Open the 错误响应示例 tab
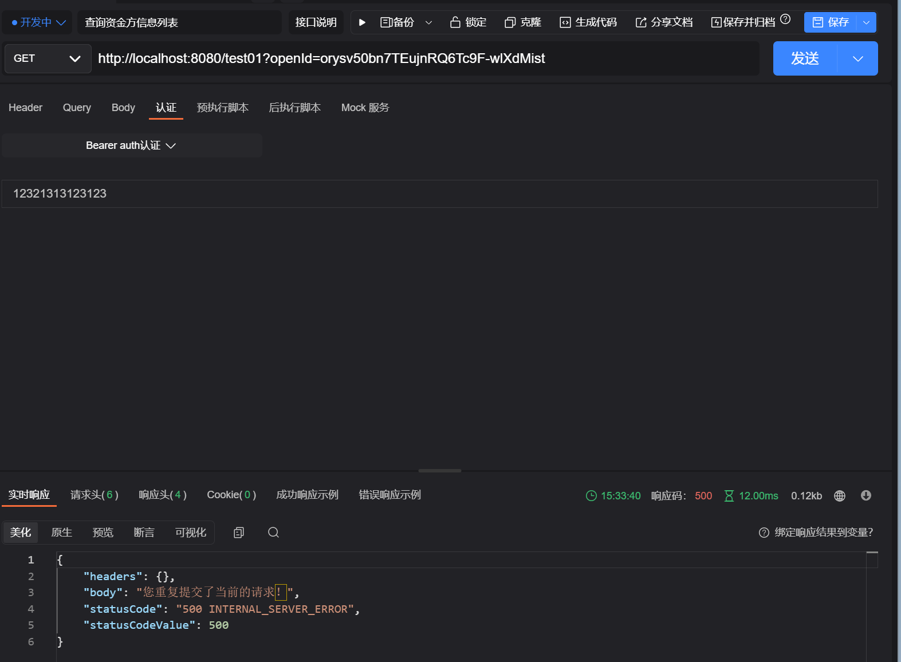This screenshot has width=901, height=662. tap(390, 495)
